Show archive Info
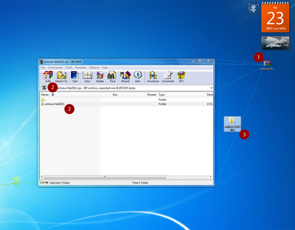Viewport: 295px width, 230px height. (x=138, y=77)
